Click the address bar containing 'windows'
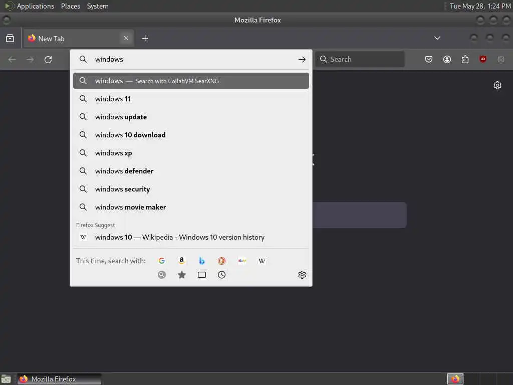 tap(191, 59)
